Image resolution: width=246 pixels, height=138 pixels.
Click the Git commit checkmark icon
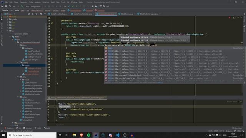[73, 7]
